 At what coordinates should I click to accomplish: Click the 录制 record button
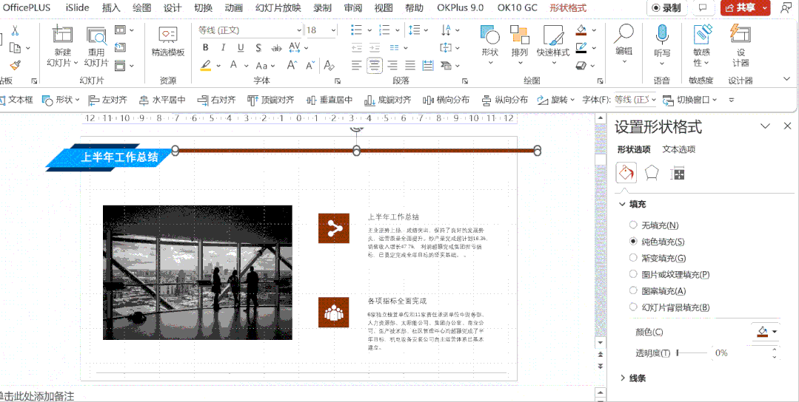pos(666,7)
